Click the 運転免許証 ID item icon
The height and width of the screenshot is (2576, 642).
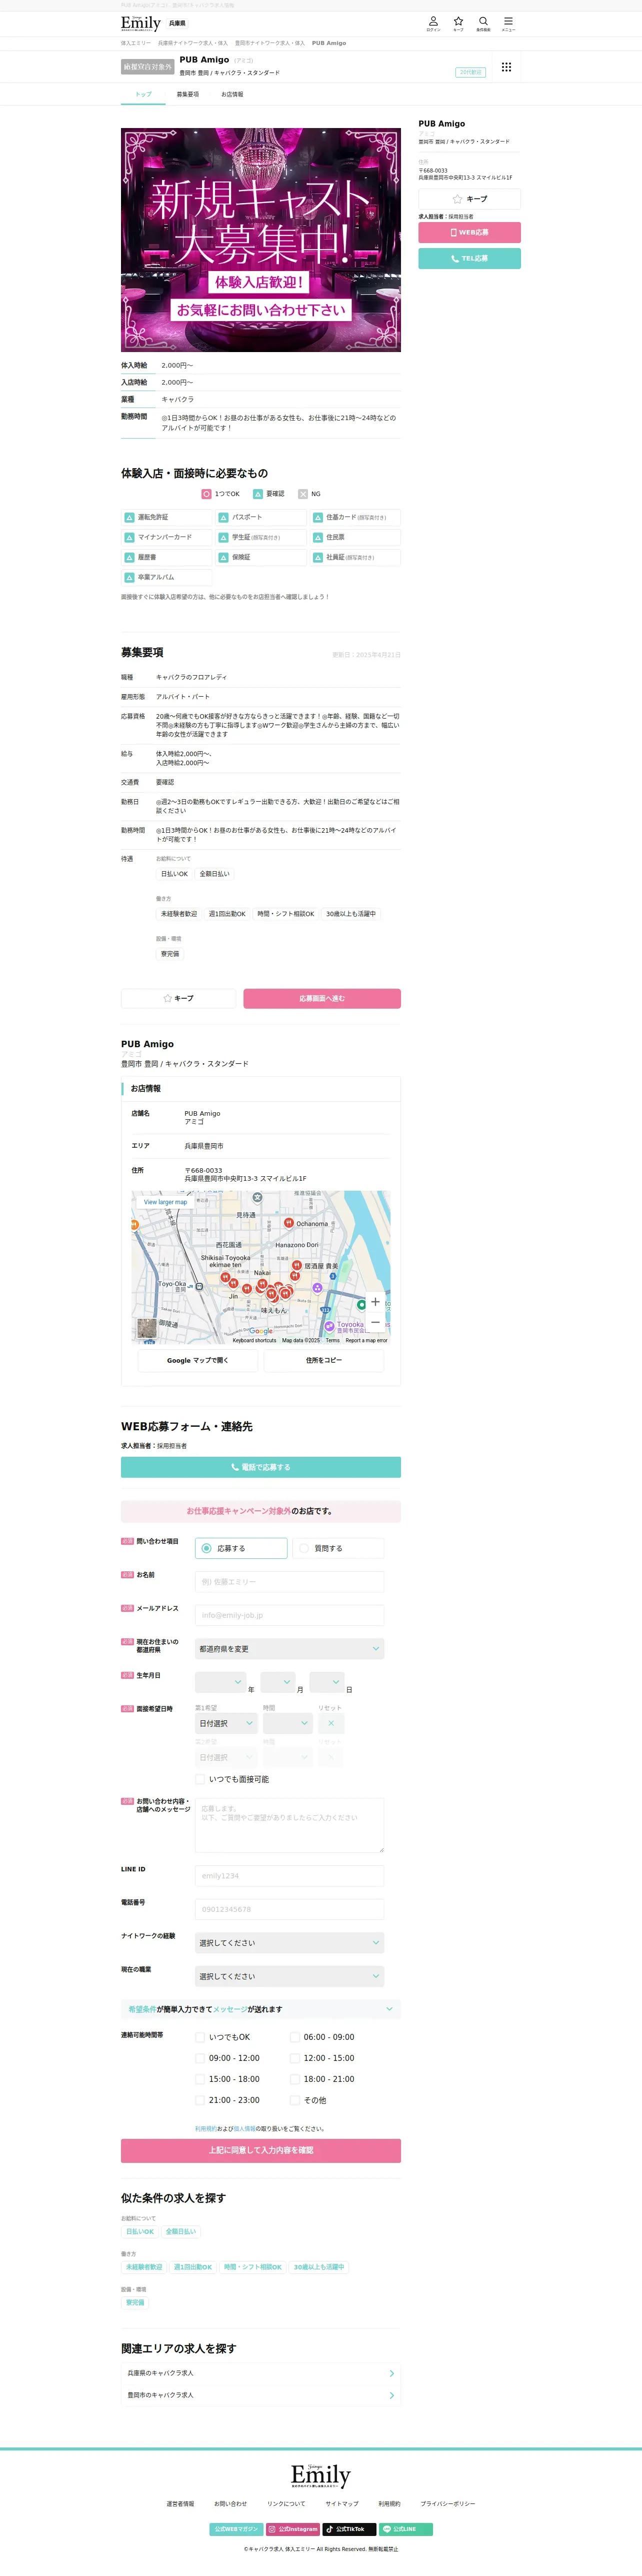click(129, 517)
